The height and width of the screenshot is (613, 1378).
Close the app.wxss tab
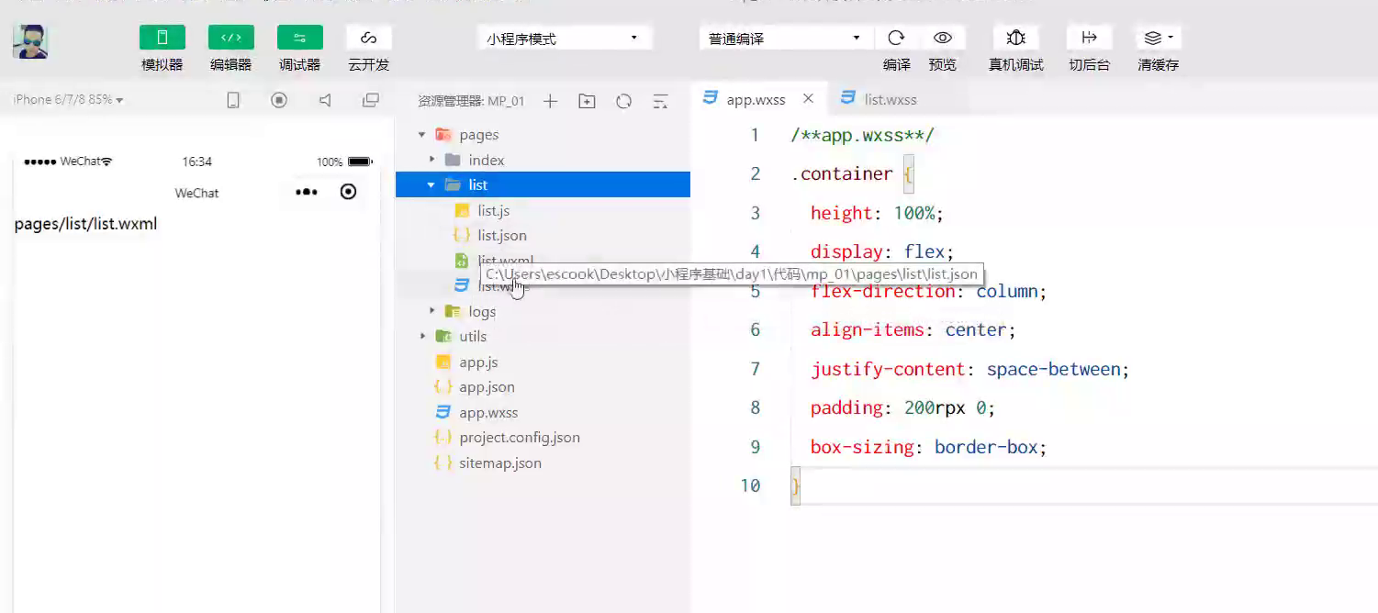(808, 98)
